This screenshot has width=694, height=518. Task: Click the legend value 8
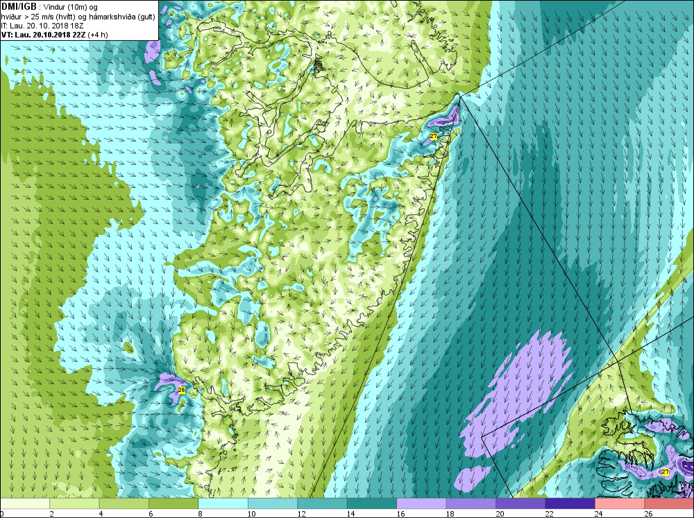click(x=201, y=514)
